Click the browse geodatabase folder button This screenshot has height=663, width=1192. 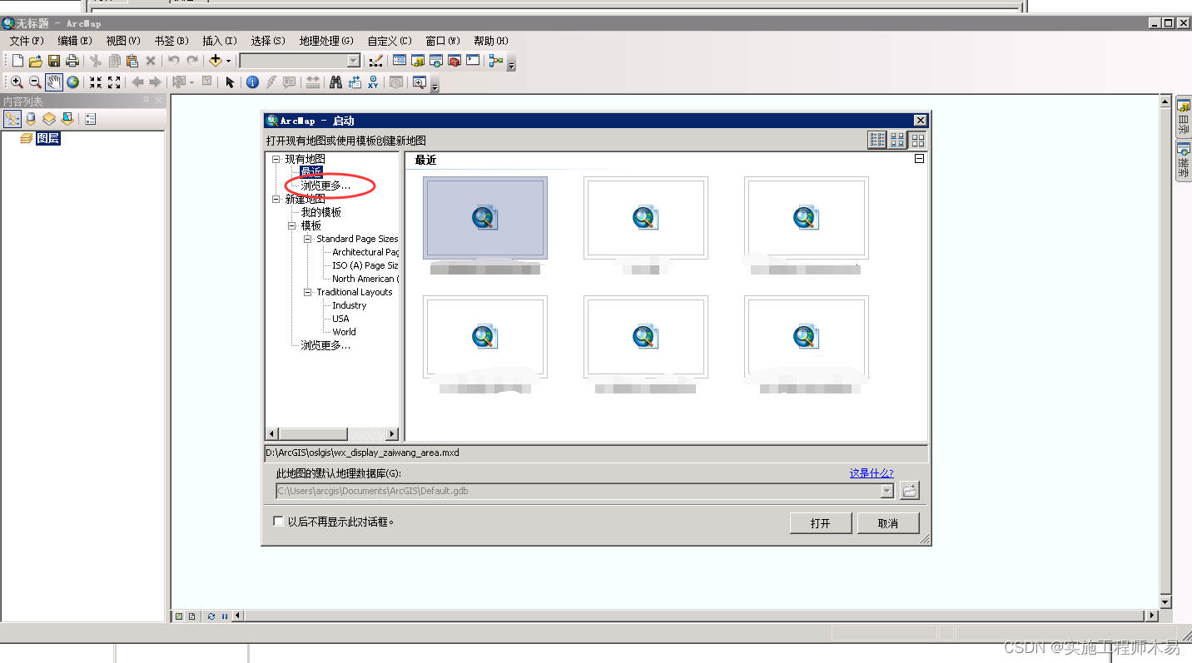click(910, 490)
